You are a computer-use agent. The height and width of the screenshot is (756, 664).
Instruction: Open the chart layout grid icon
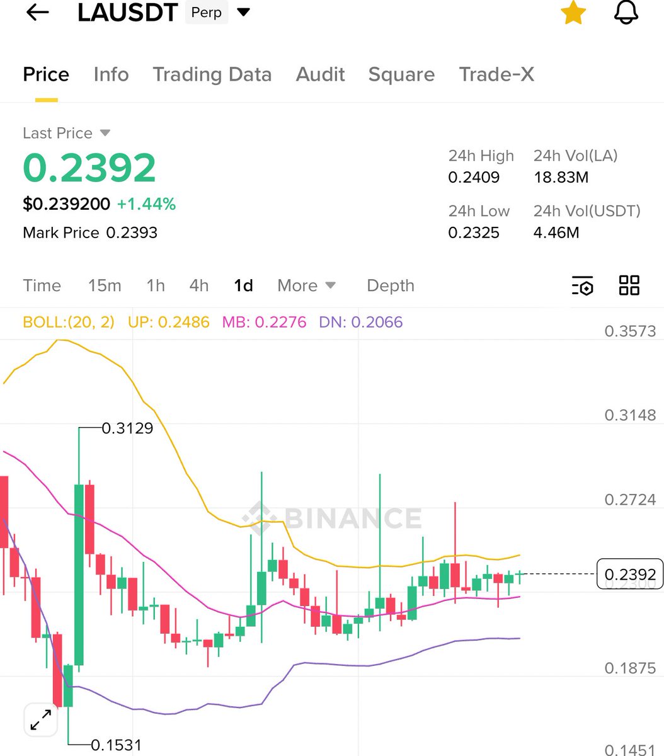click(628, 286)
